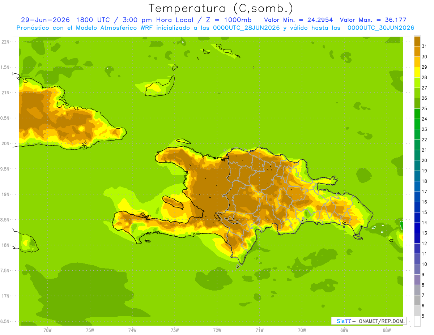Click the '76W' longitude axis label
This screenshot has height=335, width=434.
47,330
